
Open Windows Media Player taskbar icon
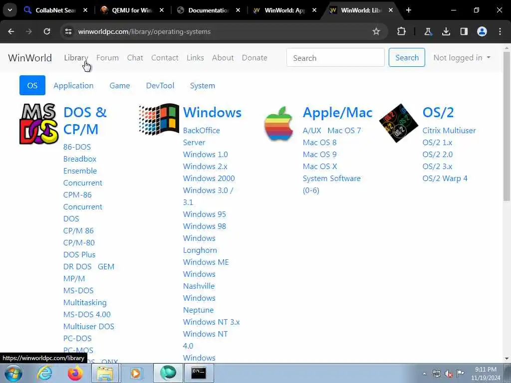pyautogui.click(x=136, y=373)
